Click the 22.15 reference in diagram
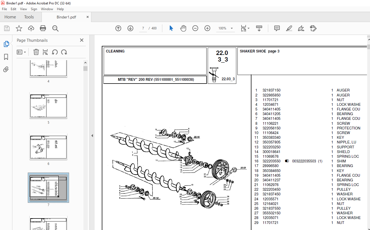Screen dimensions: 370x230 pos(197,137)
